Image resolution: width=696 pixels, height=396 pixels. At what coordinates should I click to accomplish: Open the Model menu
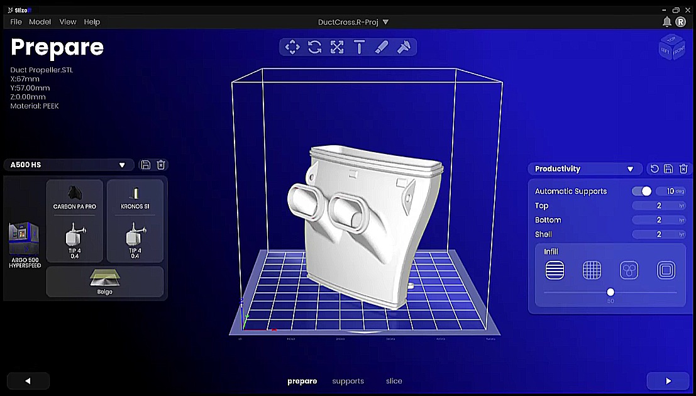[x=40, y=22]
